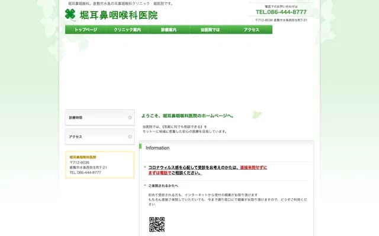
Task: Click the ご来院されるかたへ heading
Action: [x=163, y=186]
